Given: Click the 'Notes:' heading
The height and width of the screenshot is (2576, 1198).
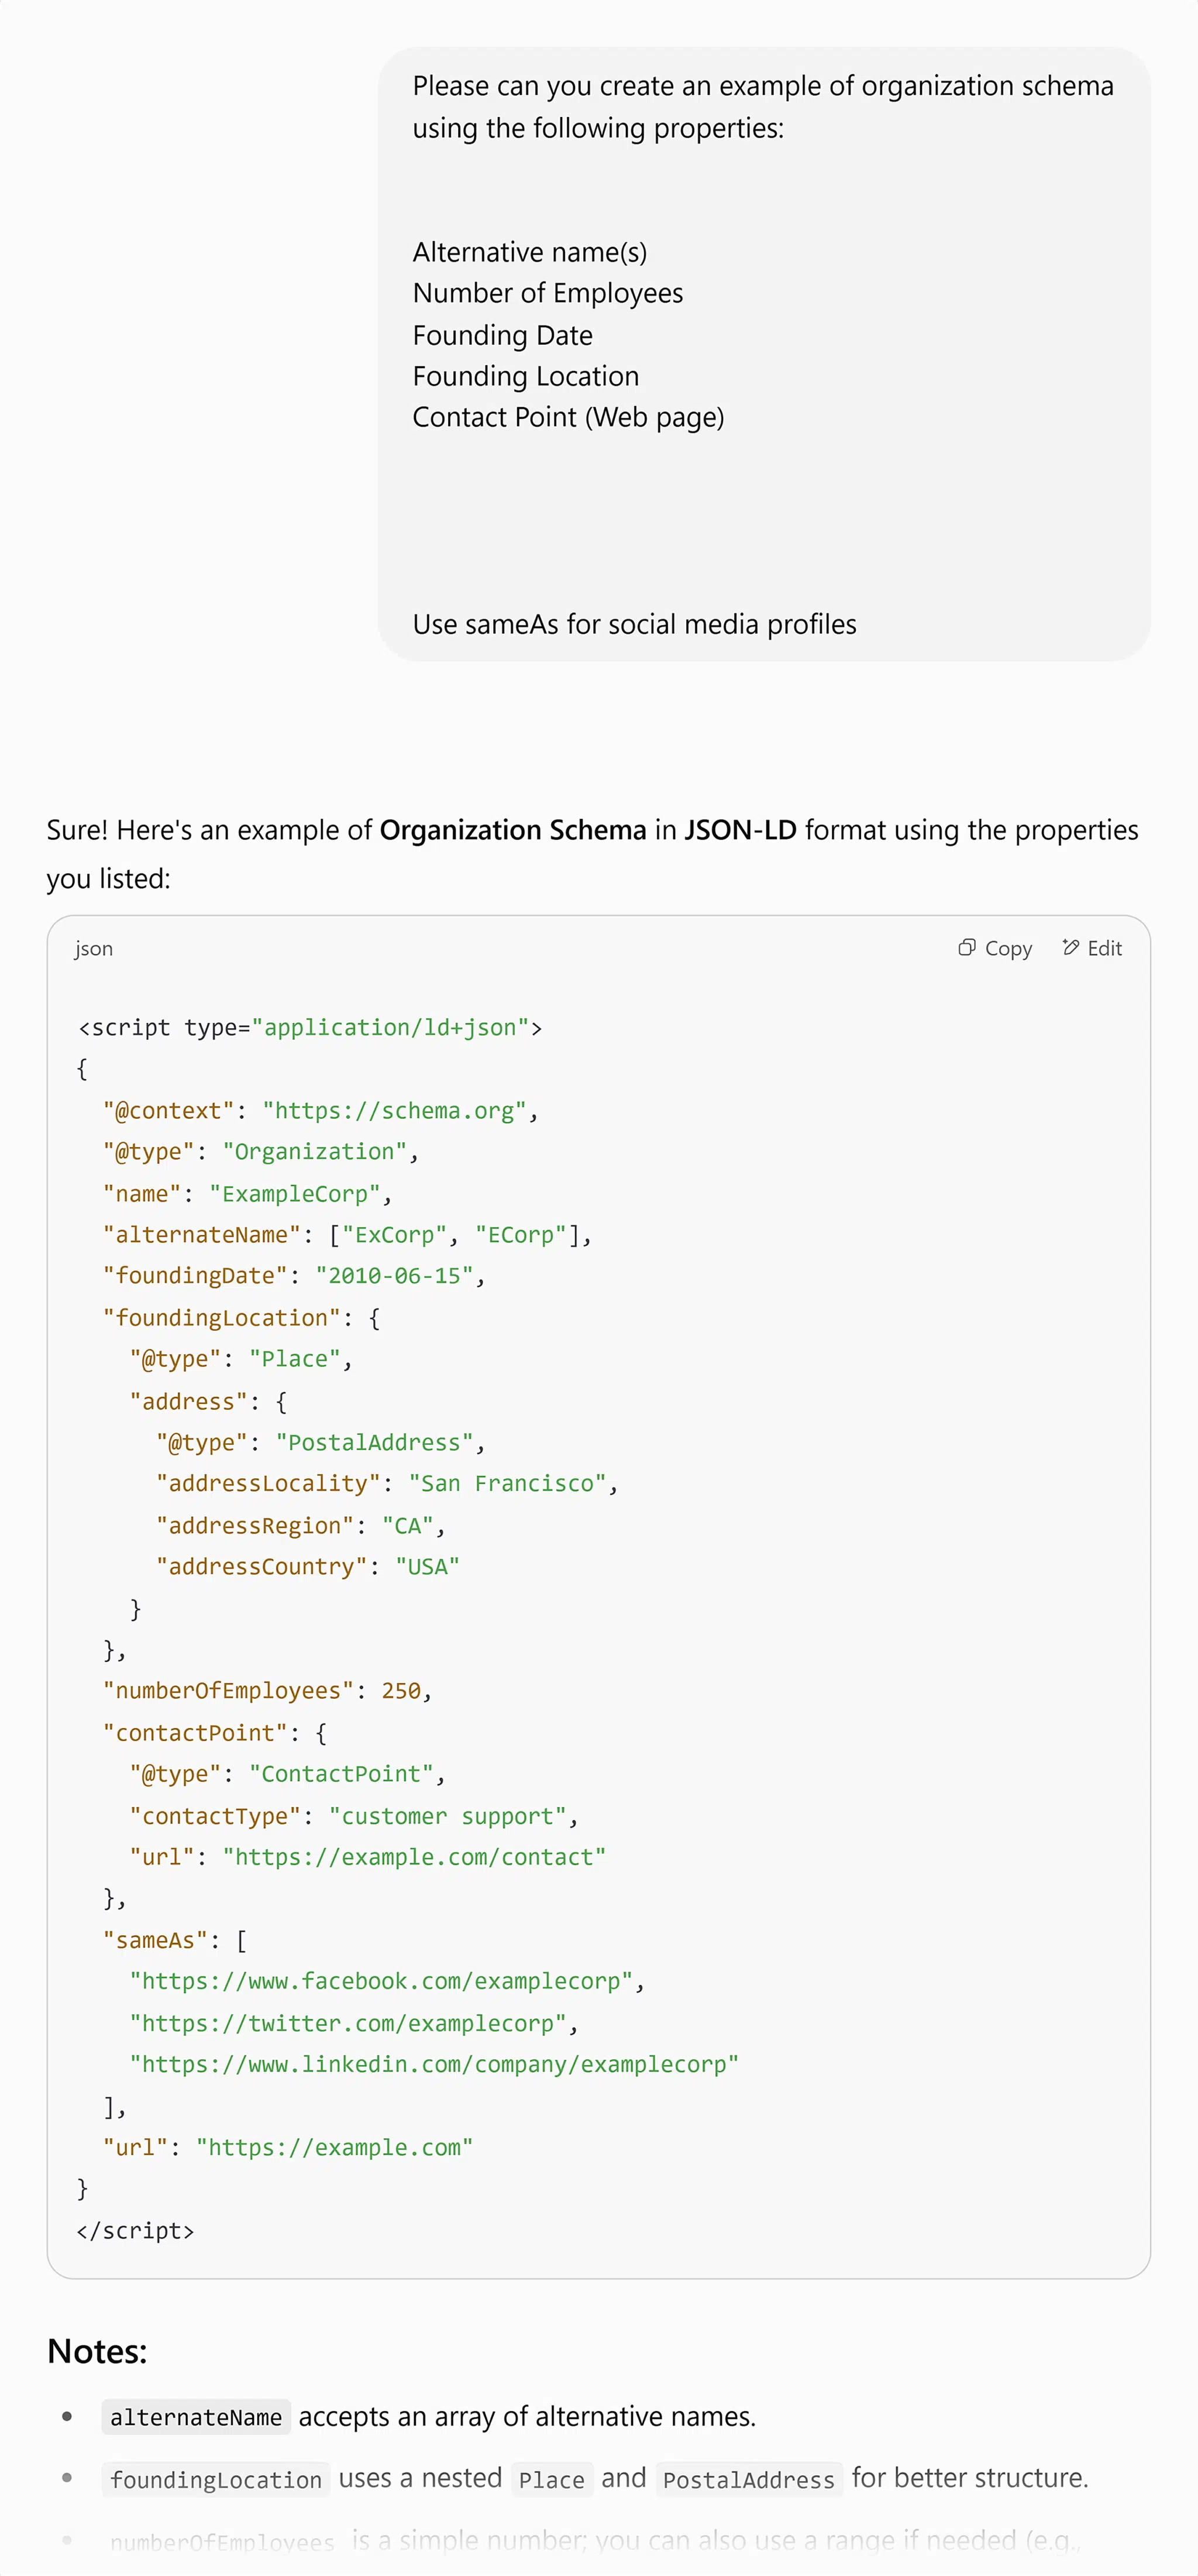Looking at the screenshot, I should point(97,2351).
